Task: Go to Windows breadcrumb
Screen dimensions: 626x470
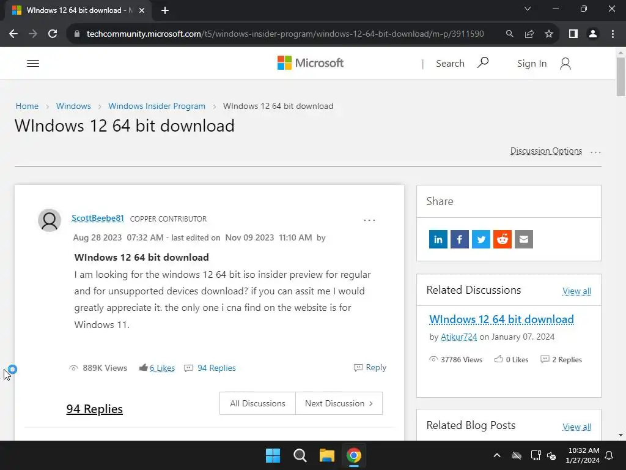Action: pyautogui.click(x=73, y=106)
